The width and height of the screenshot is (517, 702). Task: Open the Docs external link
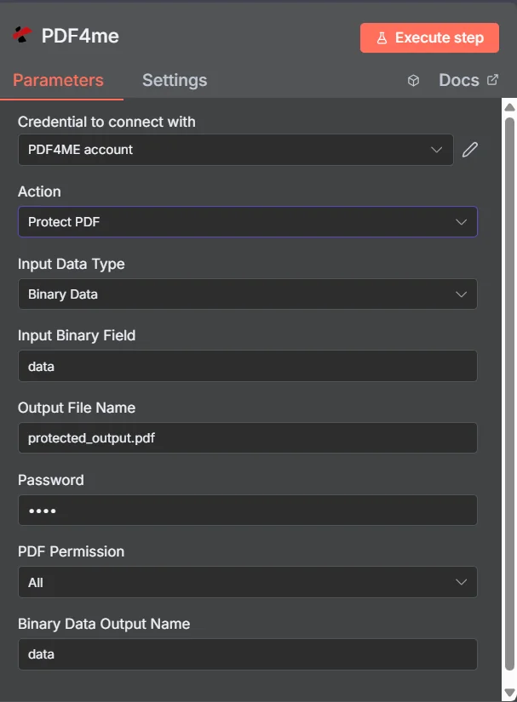coord(468,80)
